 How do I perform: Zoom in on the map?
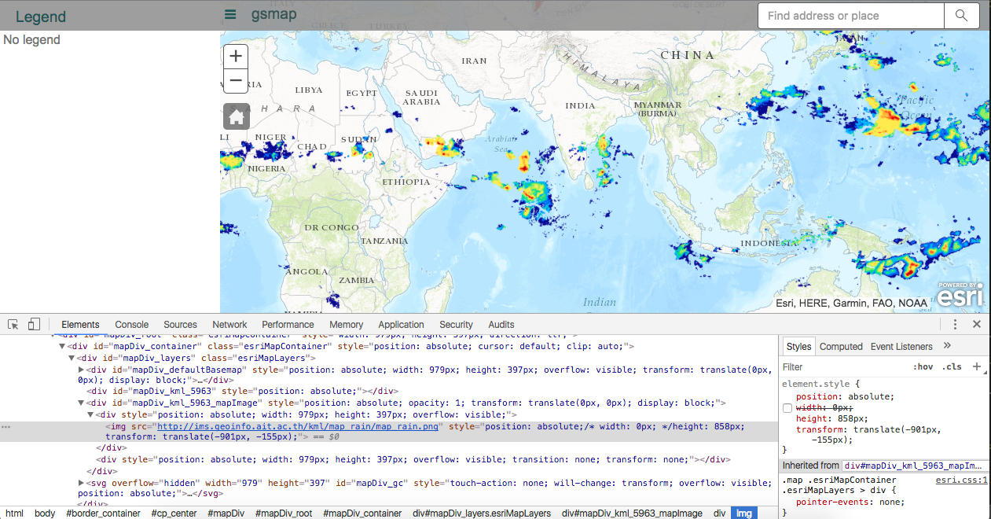click(236, 57)
